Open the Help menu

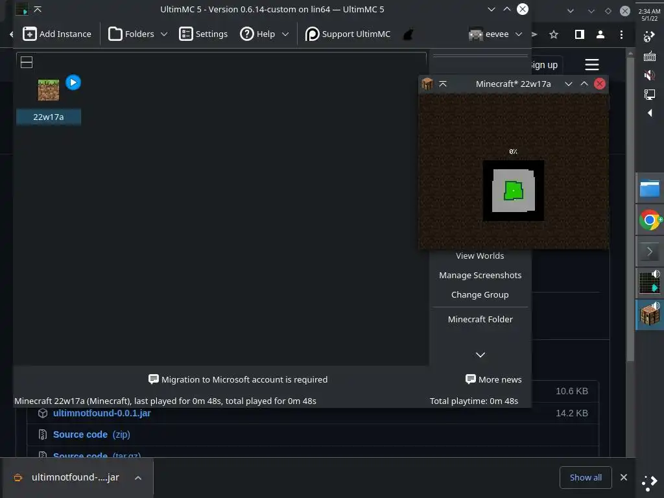(265, 34)
